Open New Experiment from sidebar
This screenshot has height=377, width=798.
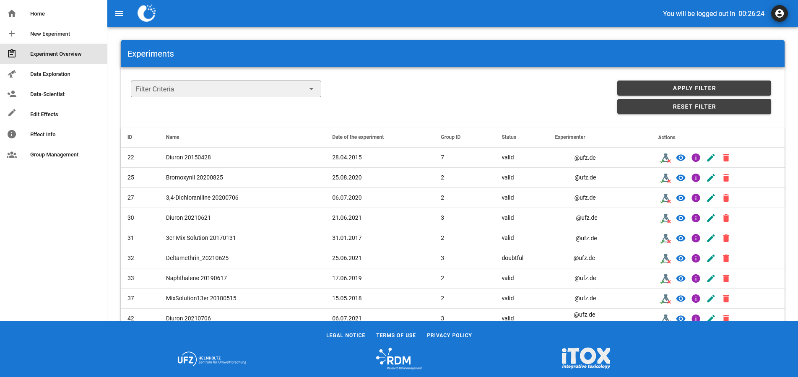click(53, 34)
